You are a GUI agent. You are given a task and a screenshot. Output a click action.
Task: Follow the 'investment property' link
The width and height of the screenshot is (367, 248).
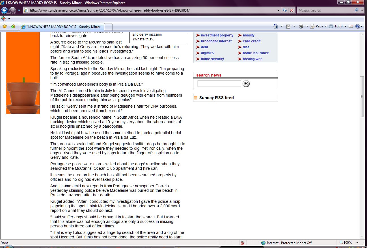(217, 35)
